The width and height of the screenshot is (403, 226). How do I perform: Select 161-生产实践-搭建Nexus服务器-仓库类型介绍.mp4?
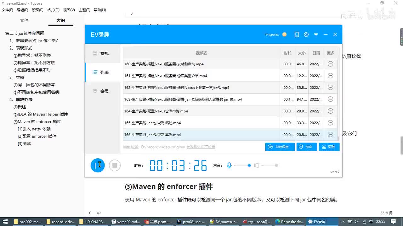pyautogui.click(x=166, y=76)
